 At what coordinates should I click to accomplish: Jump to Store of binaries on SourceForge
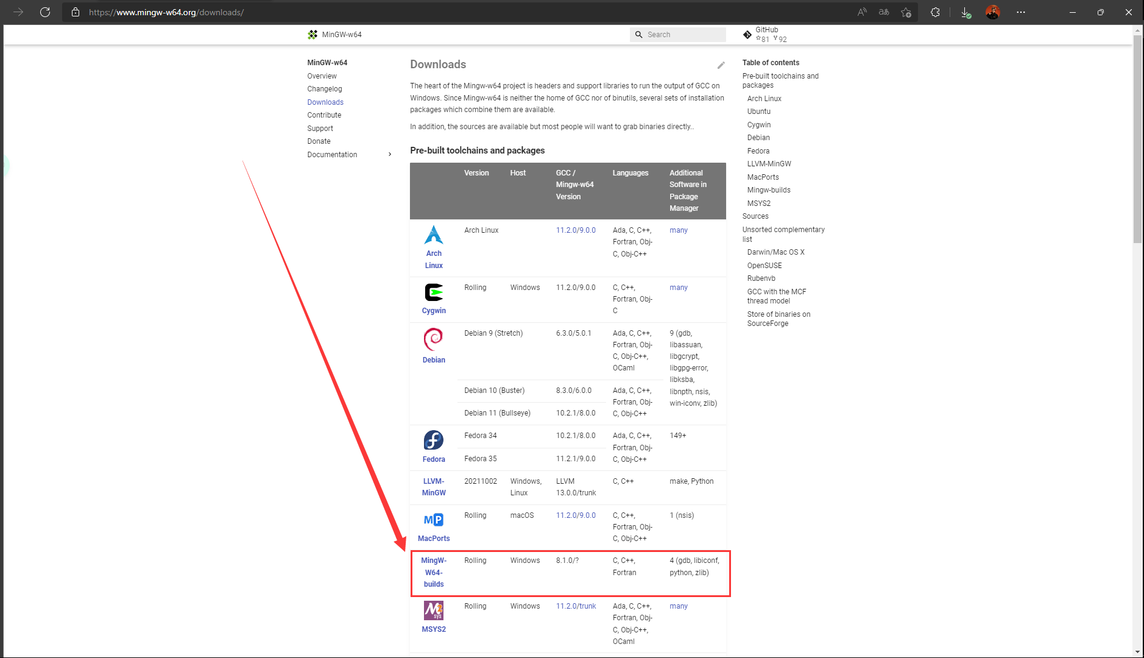click(779, 319)
